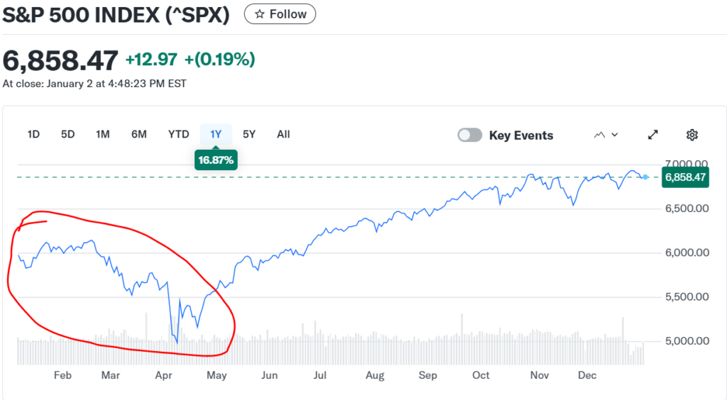Image resolution: width=727 pixels, height=400 pixels.
Task: Switch to the 6M range
Action: (x=138, y=134)
